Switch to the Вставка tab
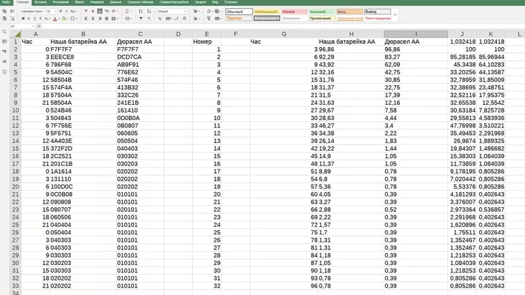Viewport: 525px width, 295px height. pyautogui.click(x=42, y=3)
